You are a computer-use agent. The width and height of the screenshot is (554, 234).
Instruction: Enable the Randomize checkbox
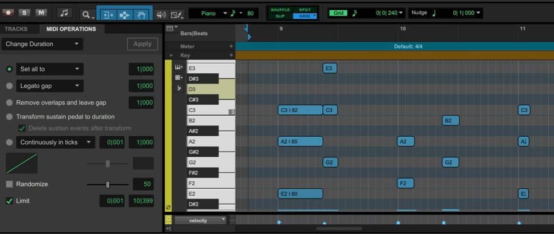pyautogui.click(x=9, y=184)
